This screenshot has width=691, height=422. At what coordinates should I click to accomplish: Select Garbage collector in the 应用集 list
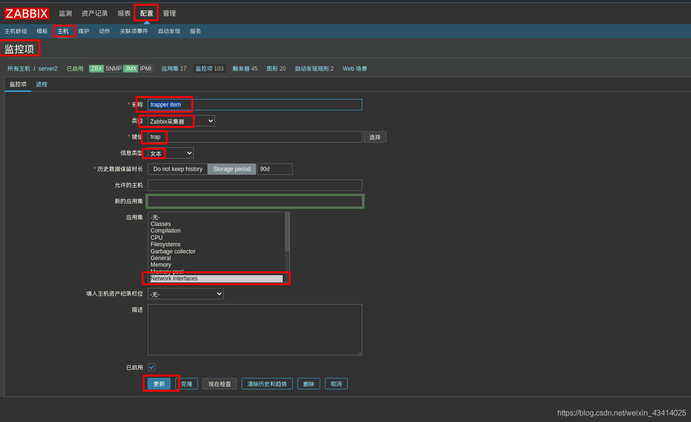[216, 251]
